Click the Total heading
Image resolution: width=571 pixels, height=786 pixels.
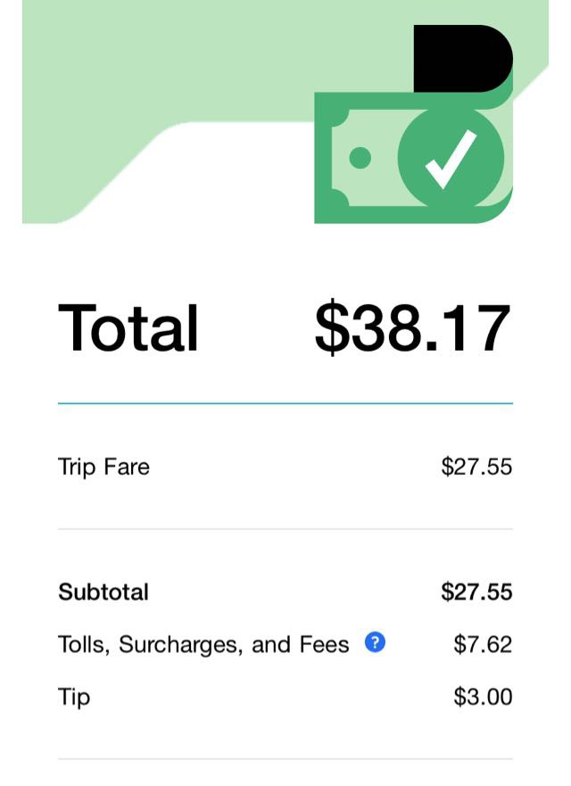point(128,328)
